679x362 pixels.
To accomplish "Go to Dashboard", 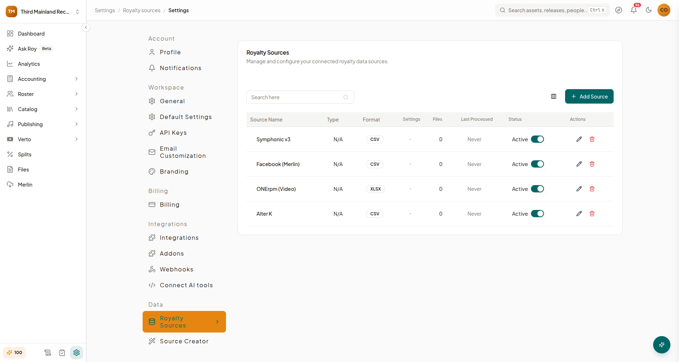I will point(43,33).
